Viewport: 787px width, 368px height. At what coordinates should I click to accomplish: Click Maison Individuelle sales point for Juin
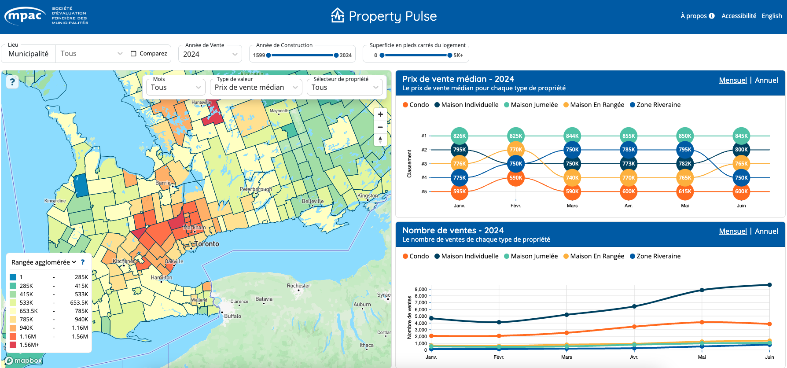(x=769, y=285)
